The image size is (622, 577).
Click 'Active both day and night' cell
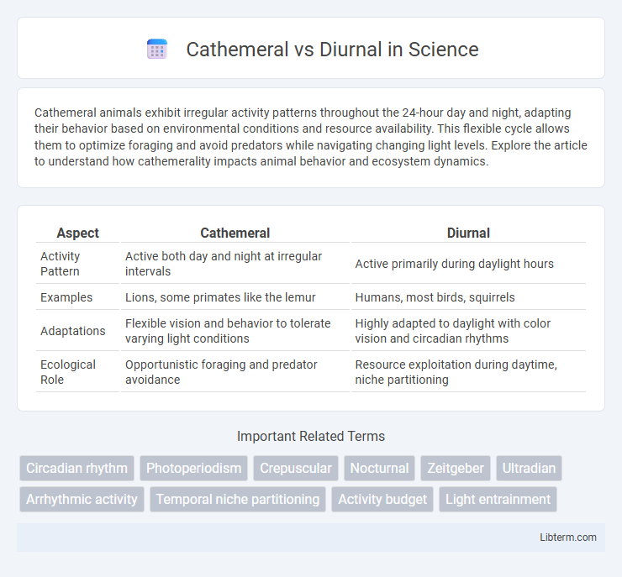click(x=235, y=264)
